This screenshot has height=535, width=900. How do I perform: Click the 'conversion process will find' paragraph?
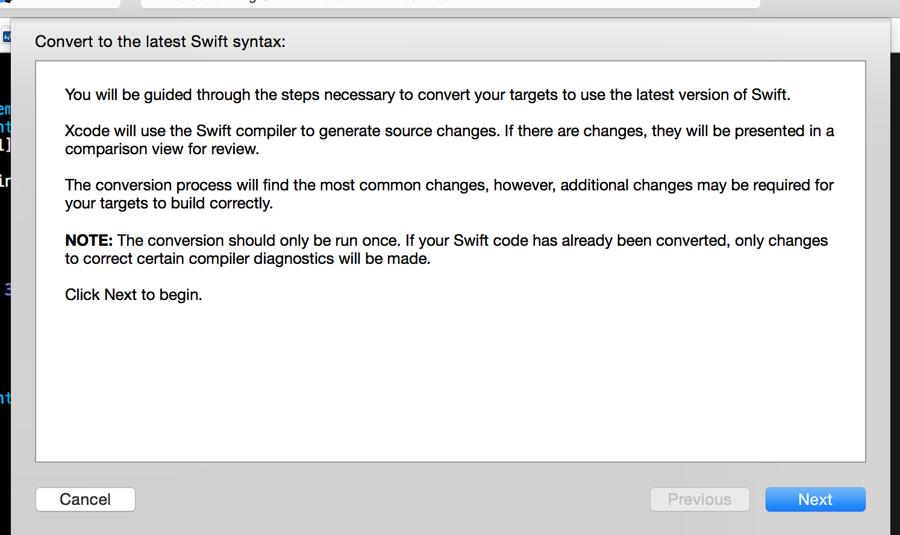coord(449,185)
